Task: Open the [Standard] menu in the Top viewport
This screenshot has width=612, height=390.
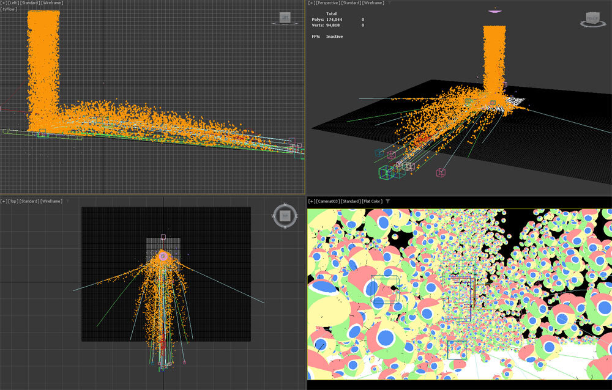Action: coord(29,201)
